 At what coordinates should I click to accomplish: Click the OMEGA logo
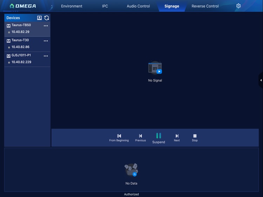(x=23, y=6)
